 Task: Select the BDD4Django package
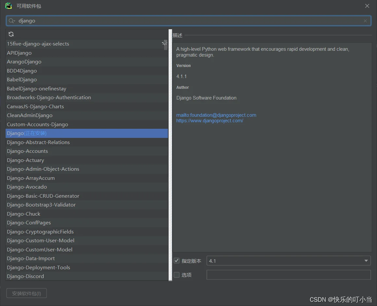(86, 71)
